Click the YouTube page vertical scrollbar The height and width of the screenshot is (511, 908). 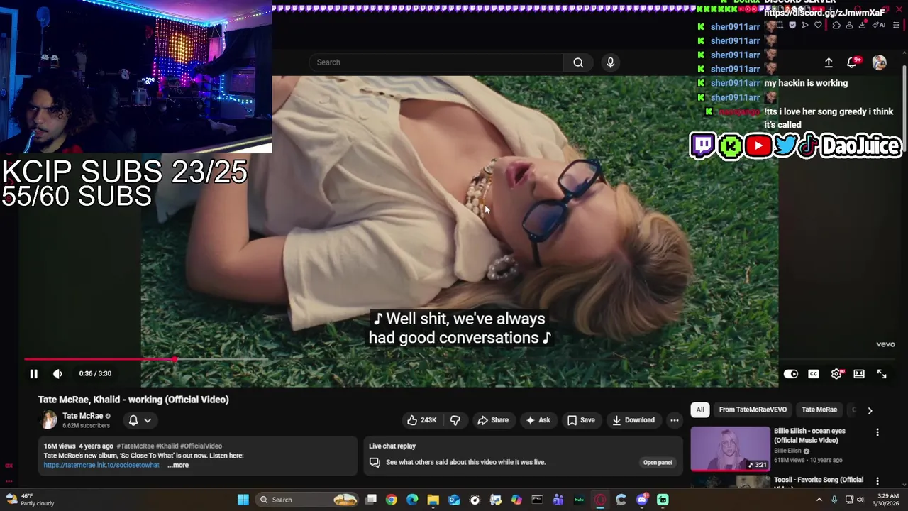click(904, 103)
